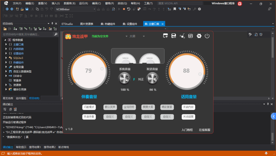Open the 数据库(B) menu
Viewport: 276px width, 156px height.
tap(70, 3)
